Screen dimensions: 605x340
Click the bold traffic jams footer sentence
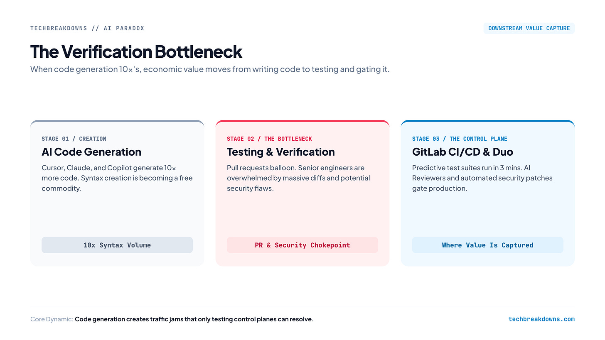click(194, 319)
